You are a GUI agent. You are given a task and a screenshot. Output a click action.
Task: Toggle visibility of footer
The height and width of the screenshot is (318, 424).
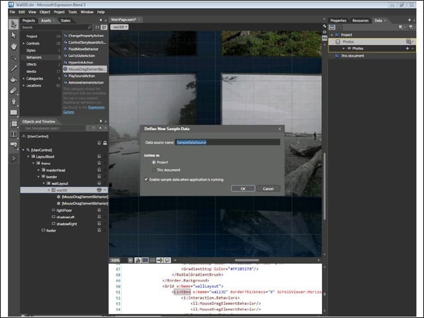tap(99, 231)
